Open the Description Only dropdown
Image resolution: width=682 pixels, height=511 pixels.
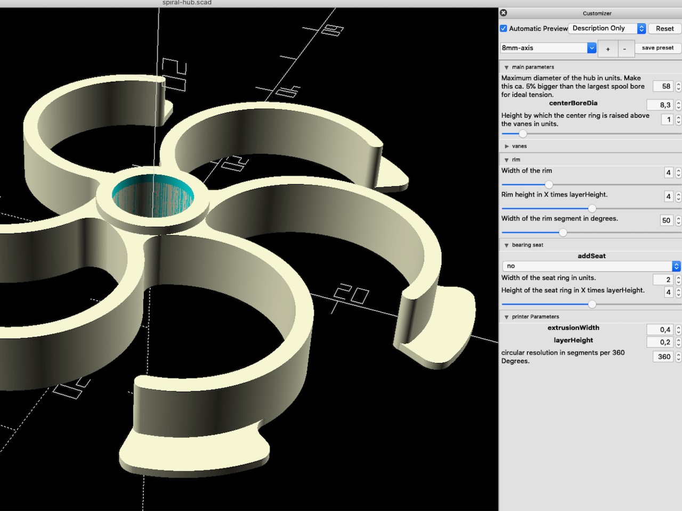[607, 28]
